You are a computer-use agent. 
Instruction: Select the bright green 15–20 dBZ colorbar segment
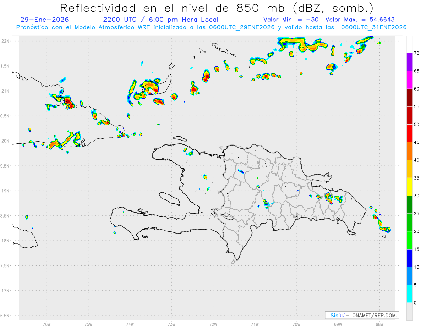(409, 240)
